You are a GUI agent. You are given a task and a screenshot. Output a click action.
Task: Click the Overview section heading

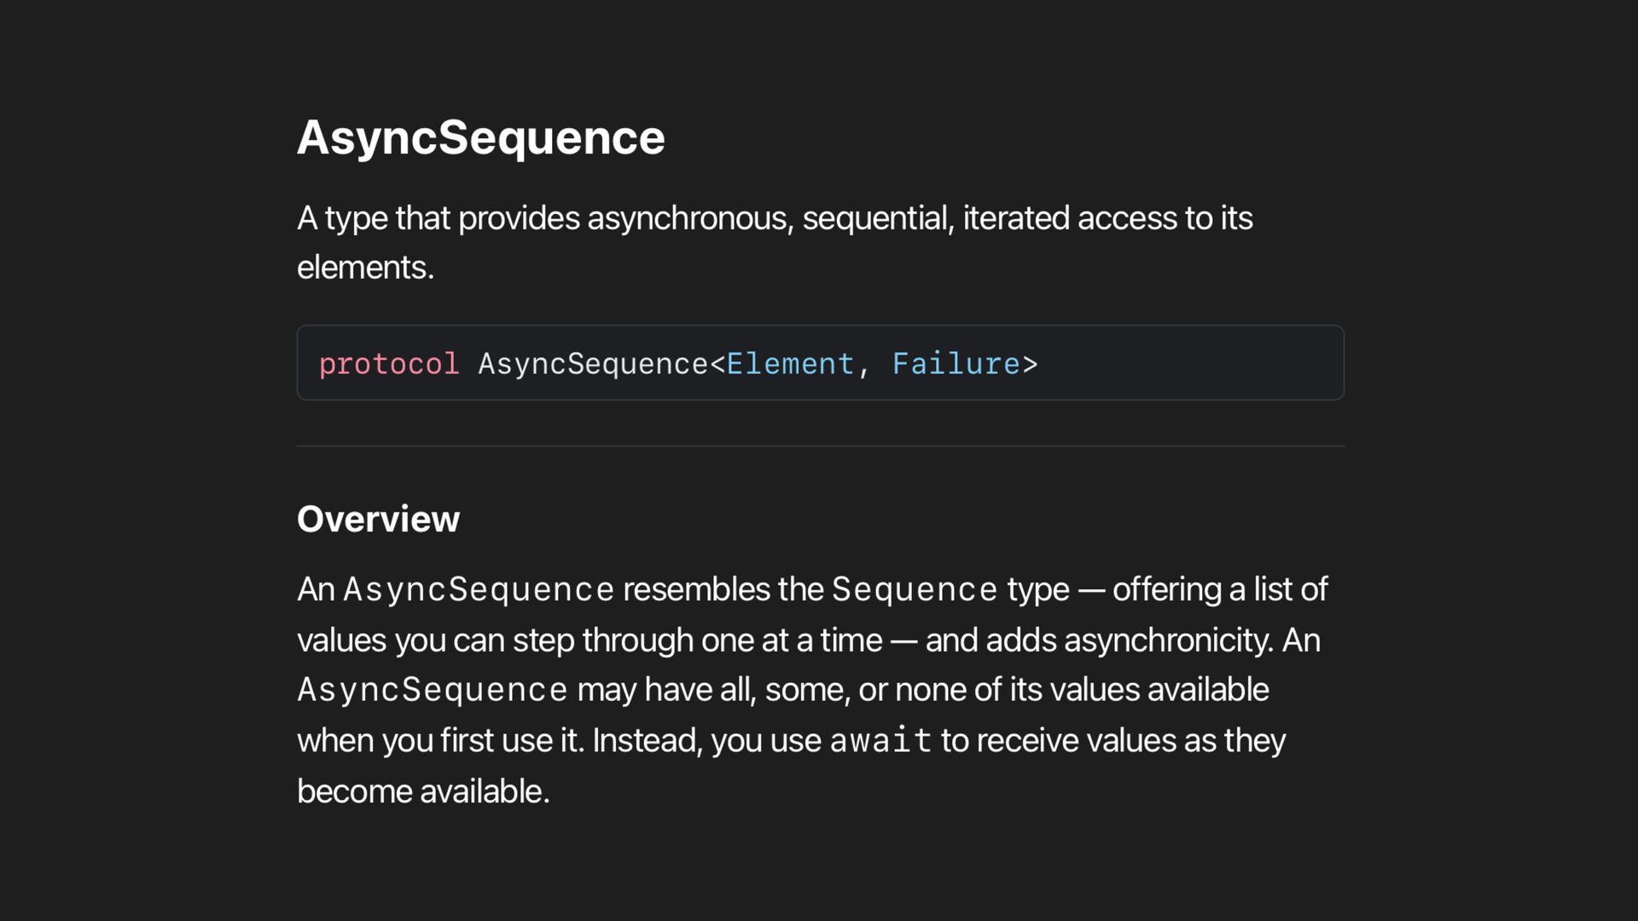[378, 518]
